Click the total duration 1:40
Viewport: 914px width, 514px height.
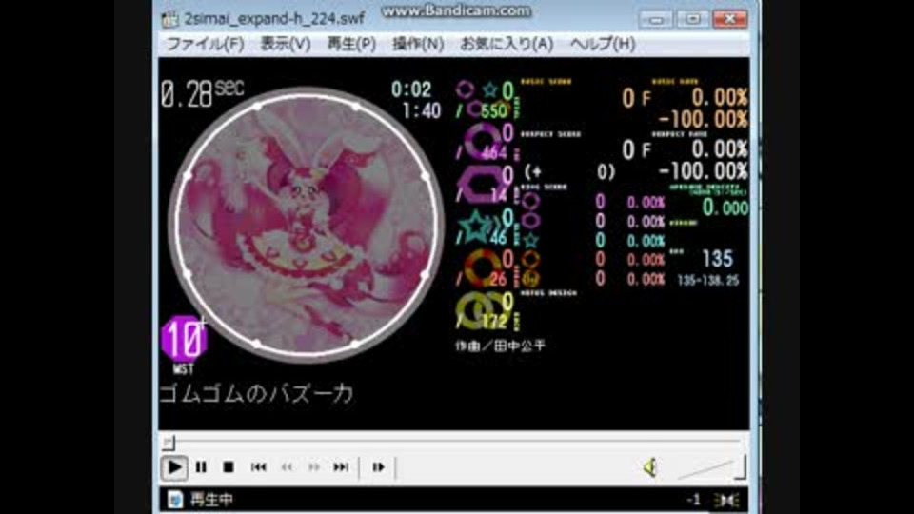coord(422,110)
